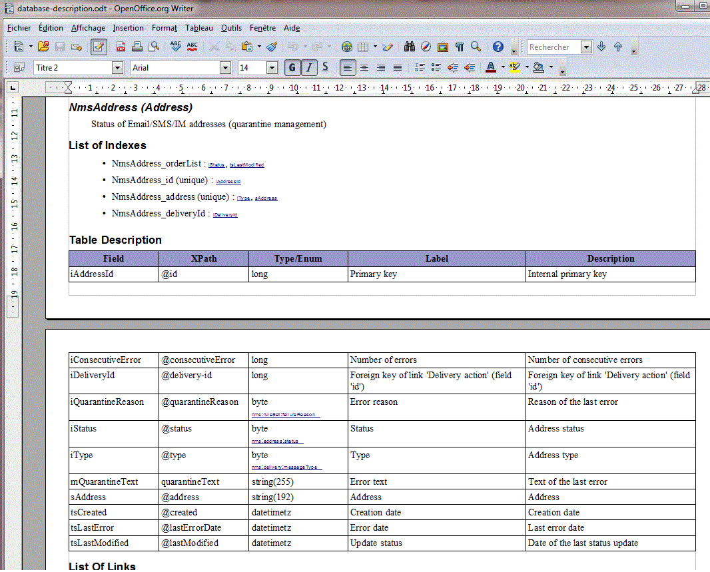
Task: Enable bold formatting
Action: [292, 67]
